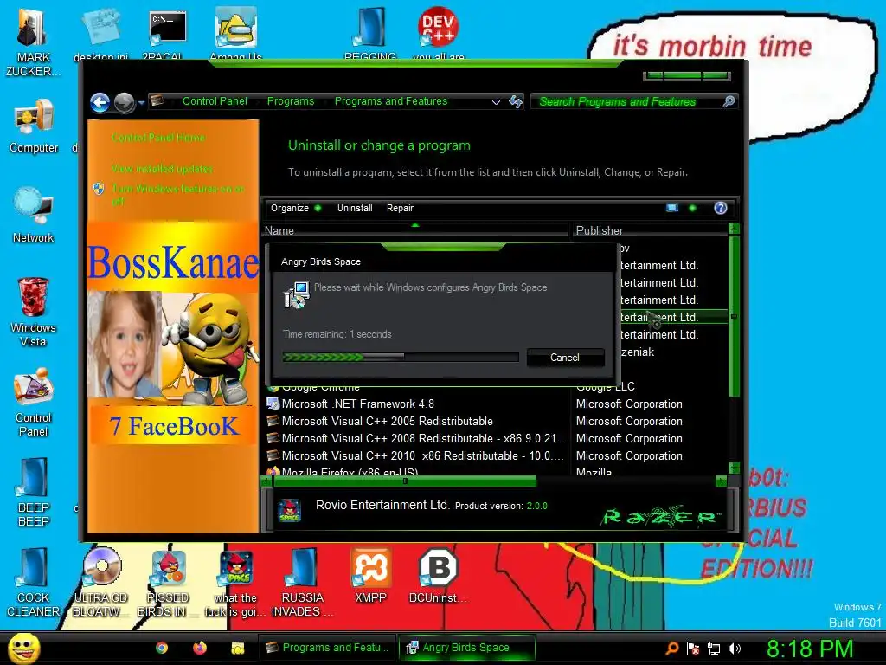Cancel the Angry Birds Space configuration
This screenshot has width=886, height=665.
[565, 358]
